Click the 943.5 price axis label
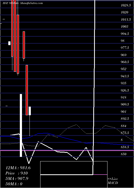The width and height of the screenshot is (134, 188). point(125,76)
